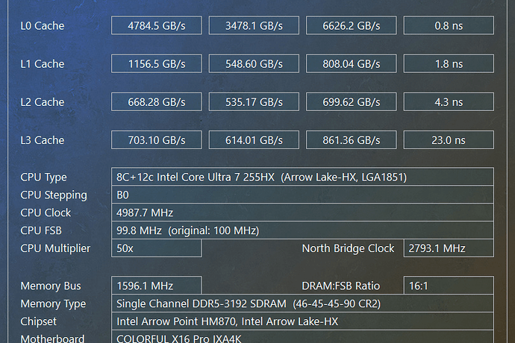
Task: Select the L2 Cache latency 4.3 ns
Action: pos(449,101)
